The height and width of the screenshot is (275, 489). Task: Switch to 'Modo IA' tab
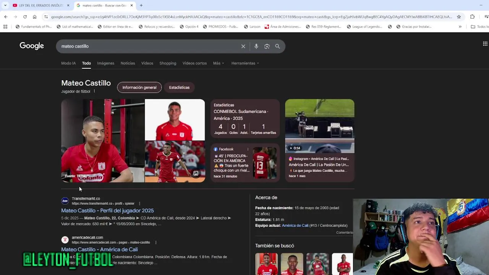[x=68, y=63]
